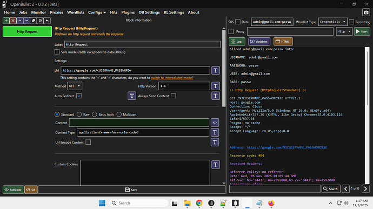Open the Wordlists page
This screenshot has height=209, width=373.
tap(75, 12)
